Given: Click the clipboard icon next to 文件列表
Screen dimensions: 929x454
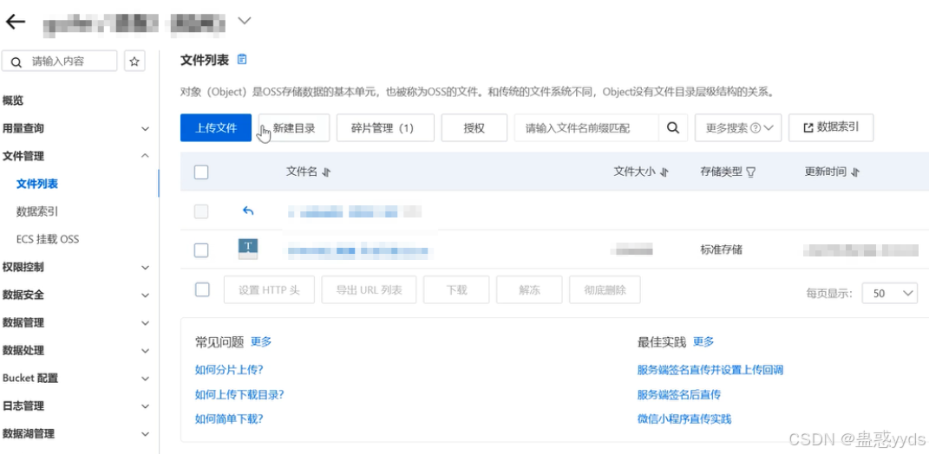Looking at the screenshot, I should pos(242,59).
